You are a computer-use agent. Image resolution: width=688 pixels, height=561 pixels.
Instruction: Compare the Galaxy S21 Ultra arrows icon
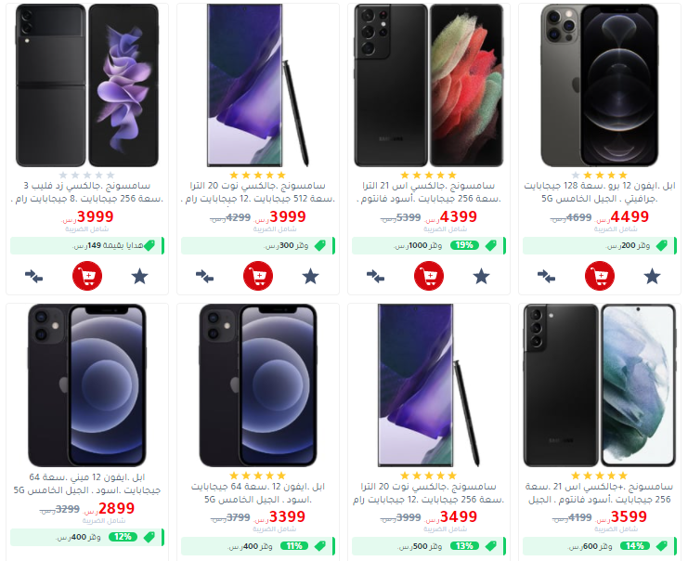point(376,277)
